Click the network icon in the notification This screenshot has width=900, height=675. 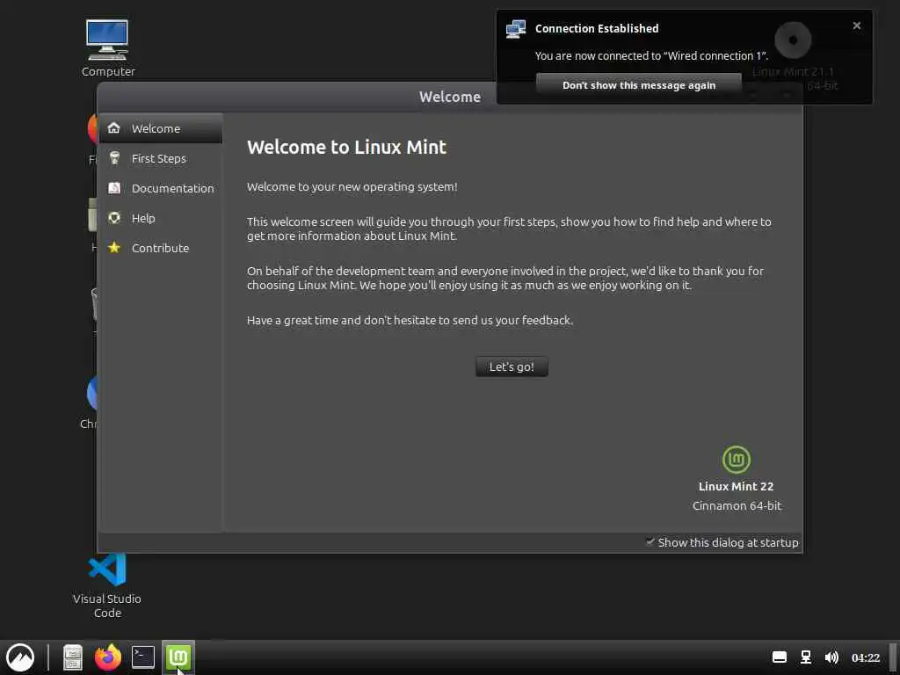[515, 29]
